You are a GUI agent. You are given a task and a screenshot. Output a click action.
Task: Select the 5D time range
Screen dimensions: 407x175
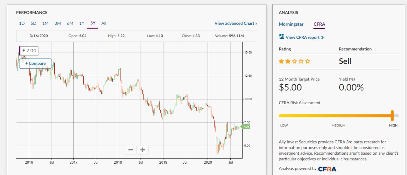33,23
